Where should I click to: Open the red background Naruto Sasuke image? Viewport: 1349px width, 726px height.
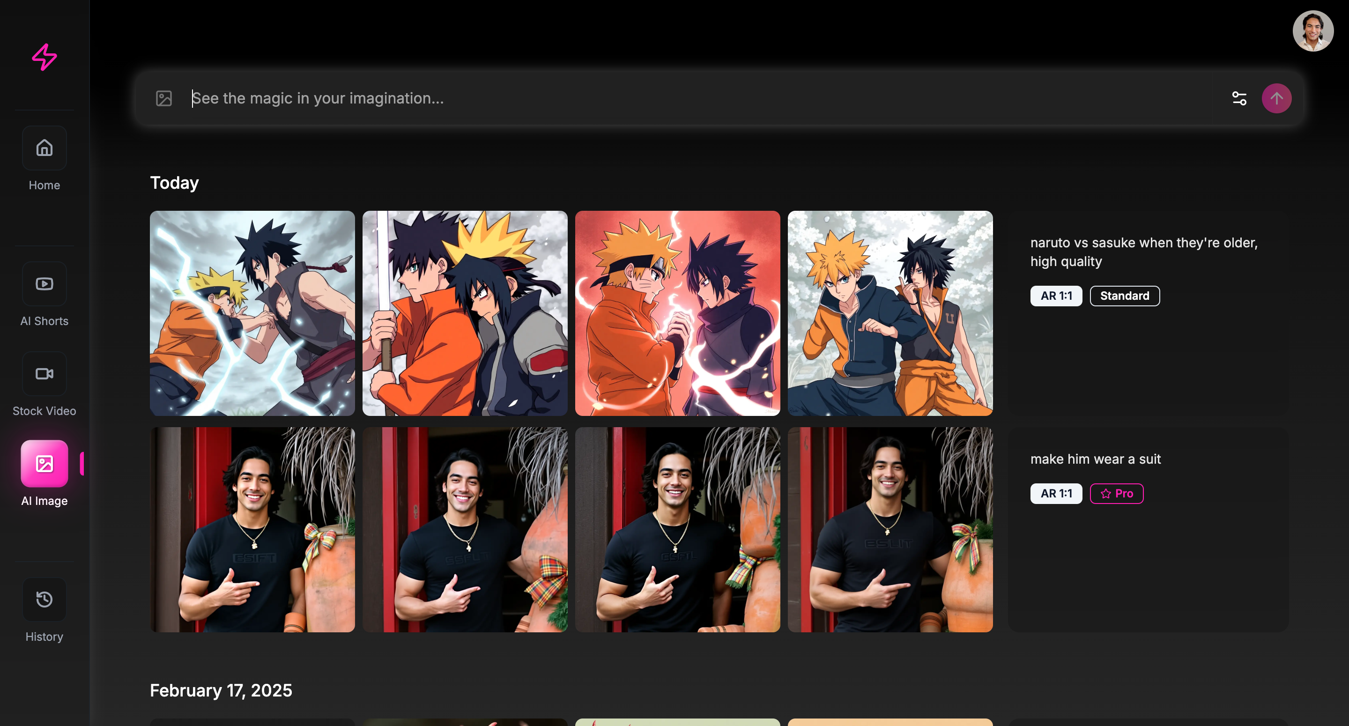678,313
